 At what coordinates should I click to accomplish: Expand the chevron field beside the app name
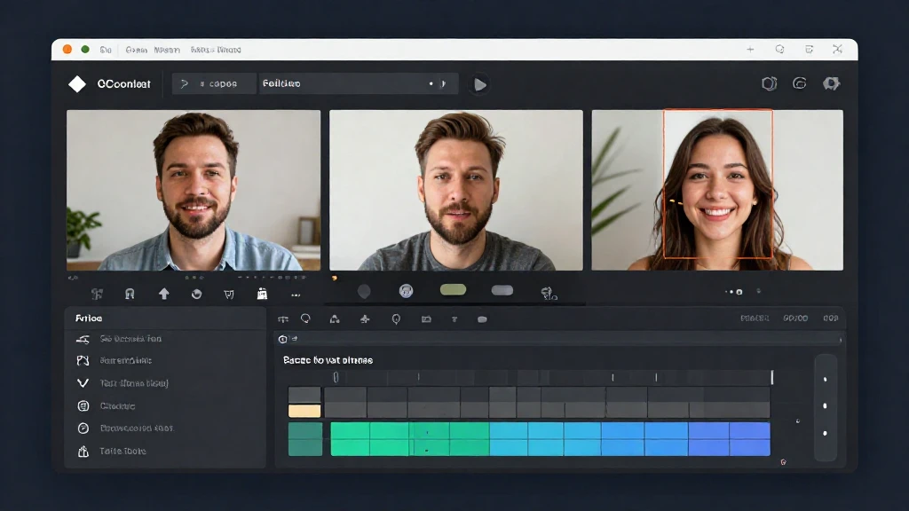[214, 83]
